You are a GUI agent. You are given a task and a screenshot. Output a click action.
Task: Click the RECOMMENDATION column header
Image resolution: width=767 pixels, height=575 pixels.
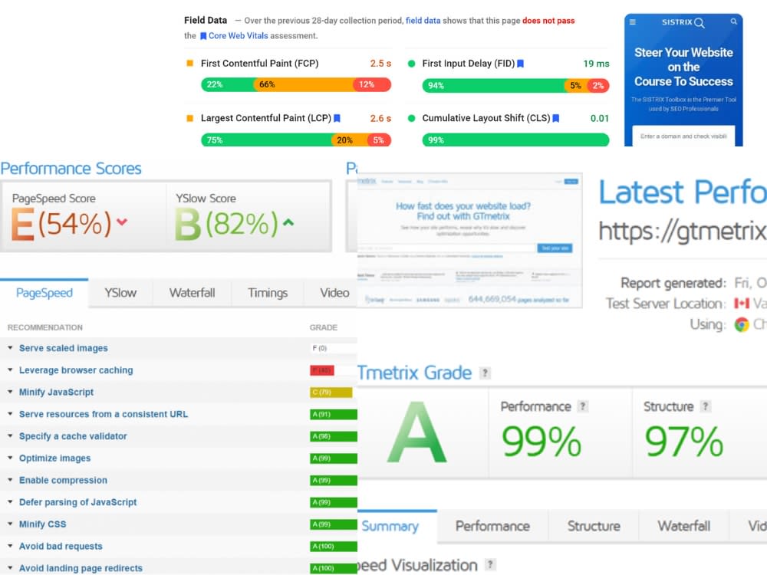pyautogui.click(x=45, y=327)
